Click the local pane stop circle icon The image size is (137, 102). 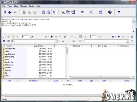point(65,37)
